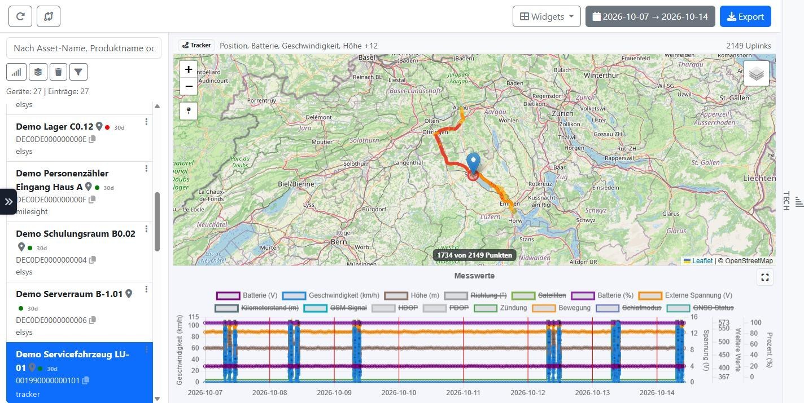Toggle Externe Spannung (V) series
The height and width of the screenshot is (403, 804).
(685, 295)
